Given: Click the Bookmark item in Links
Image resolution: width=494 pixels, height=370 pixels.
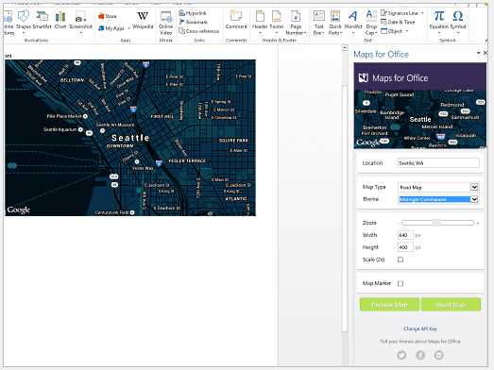Looking at the screenshot, I should point(193,22).
